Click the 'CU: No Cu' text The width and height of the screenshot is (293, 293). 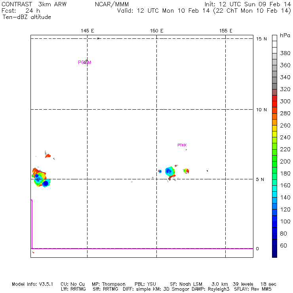[72, 284]
